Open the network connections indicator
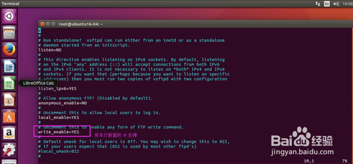This screenshot has width=353, height=164. [318, 4]
